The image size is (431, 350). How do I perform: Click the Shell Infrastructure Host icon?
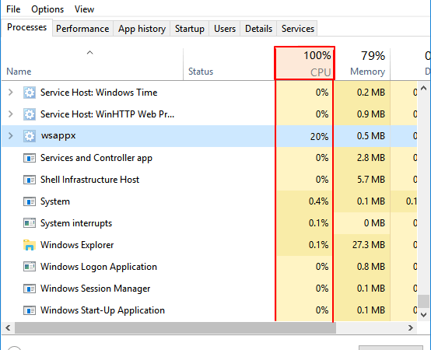(x=30, y=180)
